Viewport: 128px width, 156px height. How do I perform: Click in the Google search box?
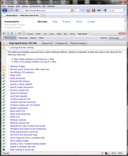[x=115, y=10]
